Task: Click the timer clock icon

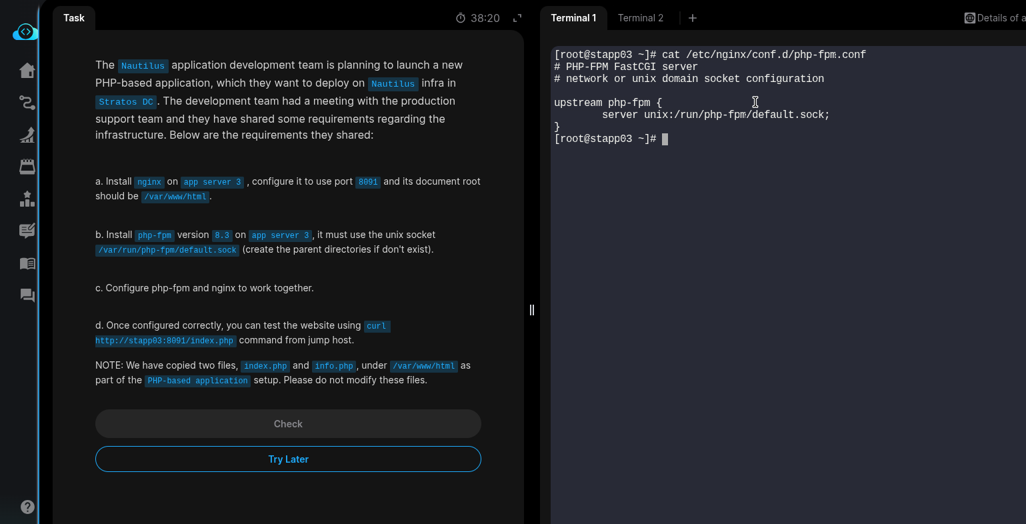Action: pos(461,18)
